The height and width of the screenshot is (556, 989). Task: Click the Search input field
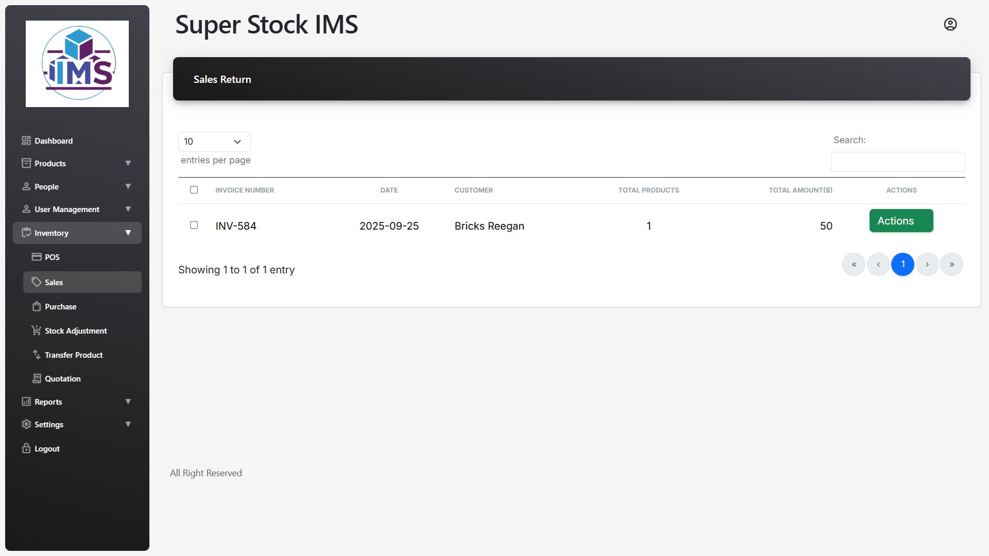(x=897, y=162)
